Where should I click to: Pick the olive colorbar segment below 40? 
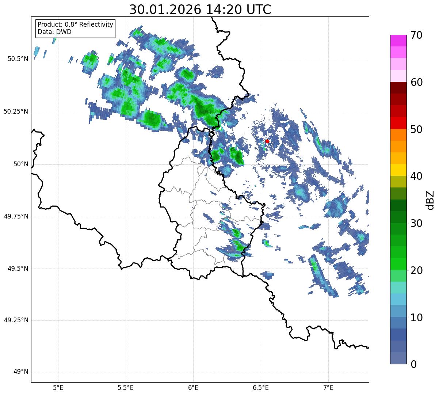pyautogui.click(x=398, y=182)
